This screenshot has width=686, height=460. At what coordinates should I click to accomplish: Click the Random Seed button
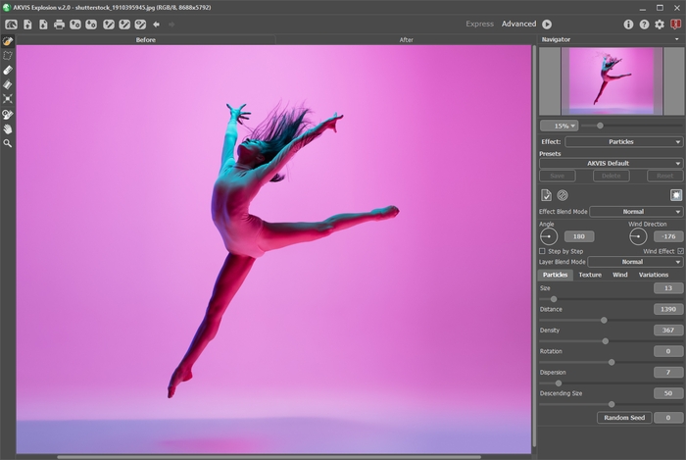624,418
